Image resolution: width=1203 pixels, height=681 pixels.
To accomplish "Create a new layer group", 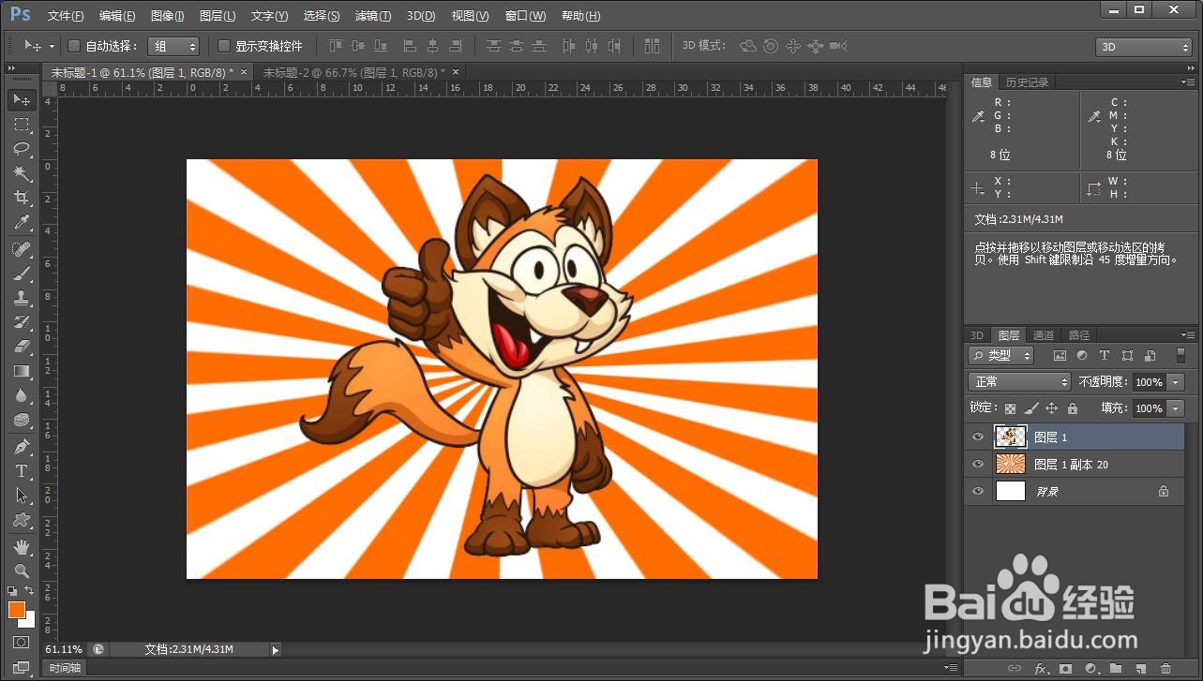I will [x=1116, y=669].
